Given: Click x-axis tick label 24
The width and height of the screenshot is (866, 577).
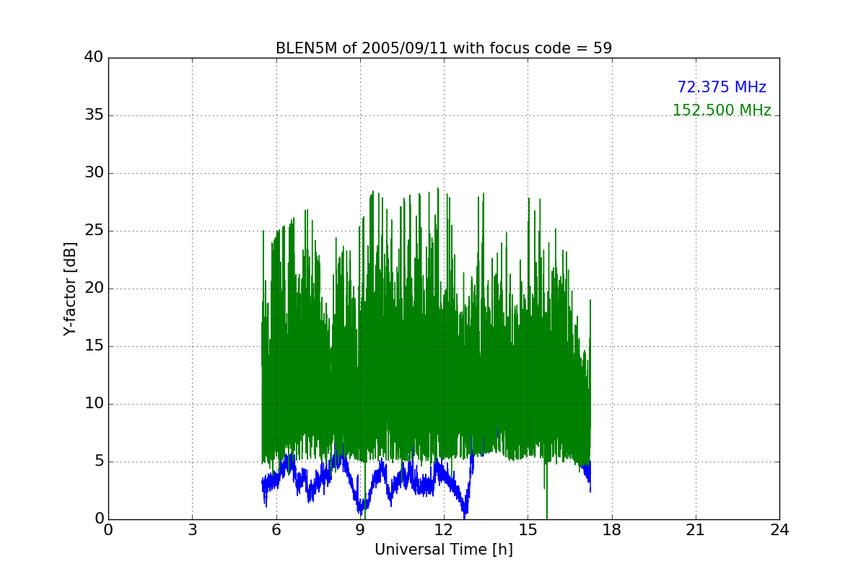Looking at the screenshot, I should point(779,530).
